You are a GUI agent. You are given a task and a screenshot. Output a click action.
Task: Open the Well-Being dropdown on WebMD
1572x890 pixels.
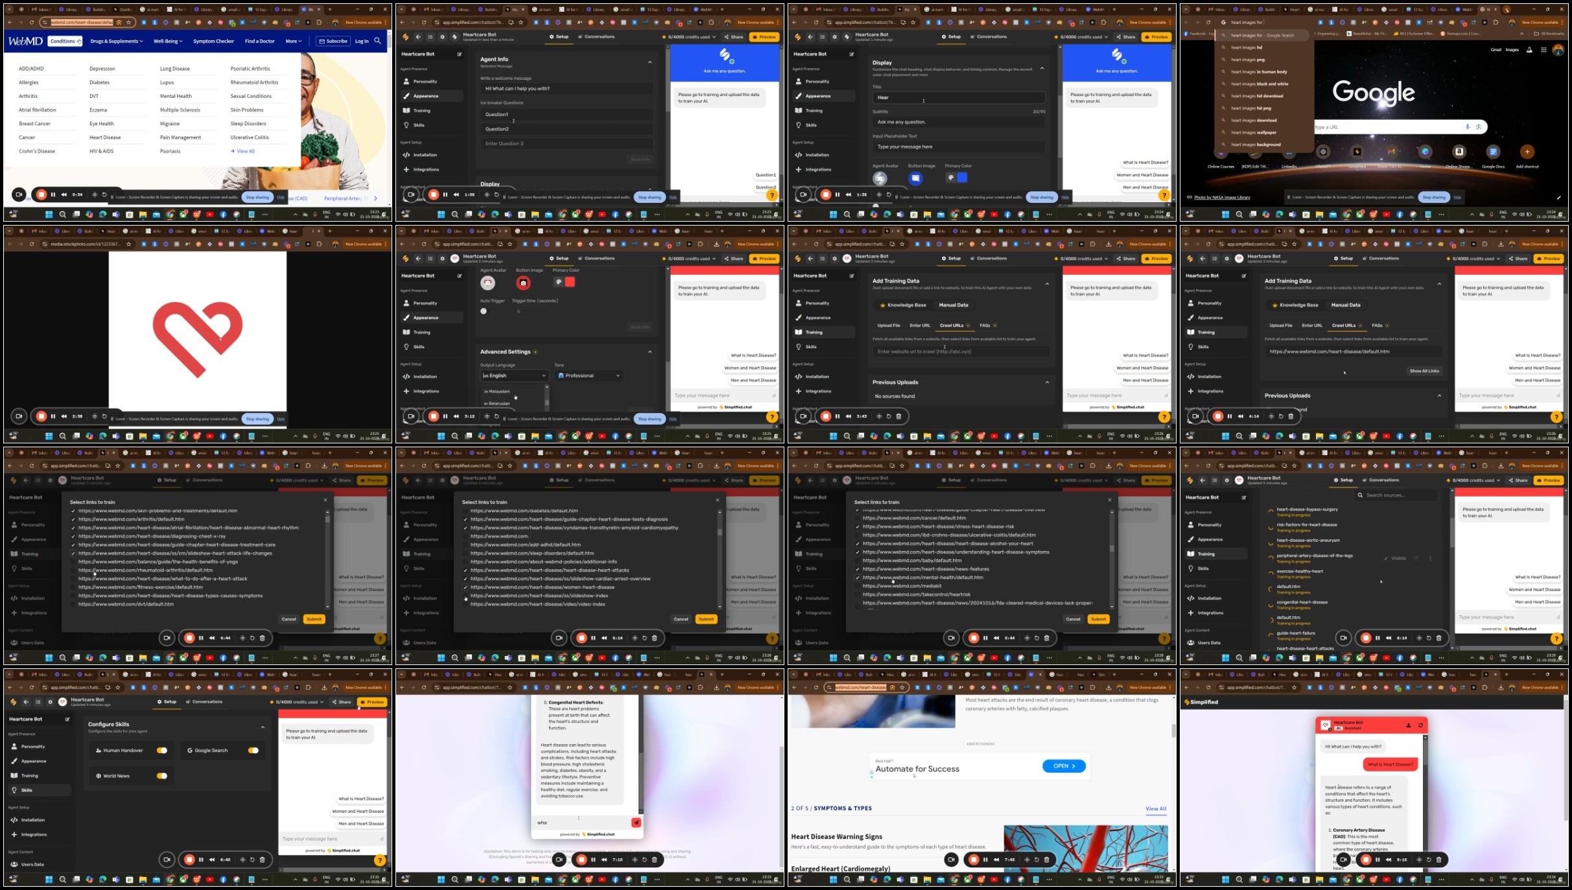[168, 41]
